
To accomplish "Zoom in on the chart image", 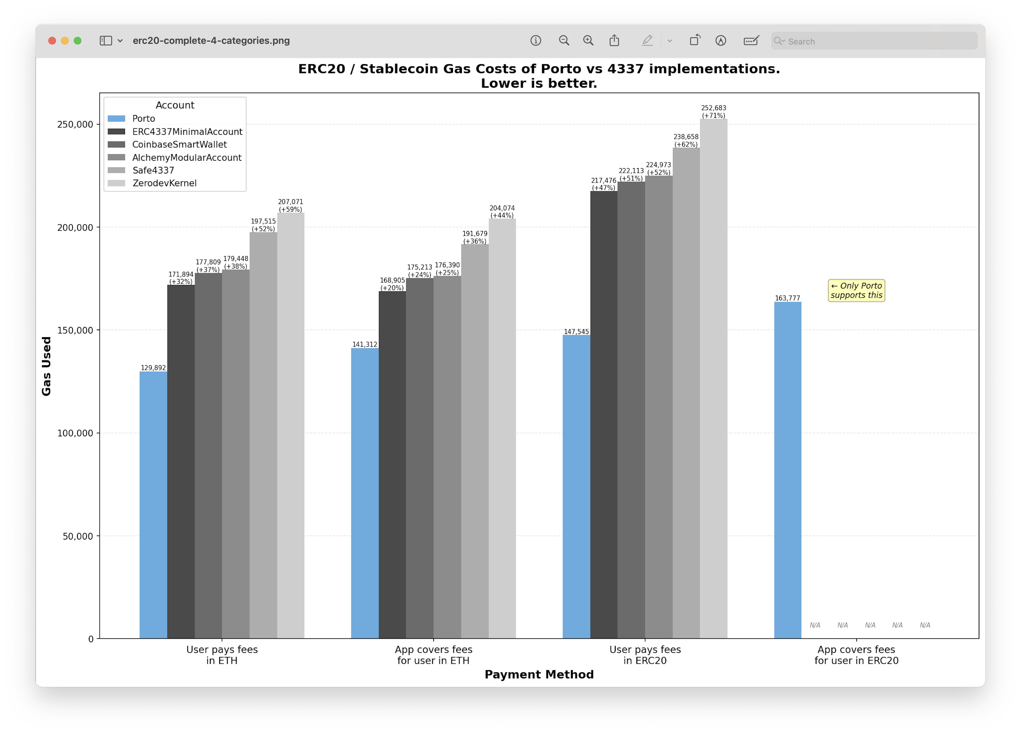I will (x=588, y=40).
